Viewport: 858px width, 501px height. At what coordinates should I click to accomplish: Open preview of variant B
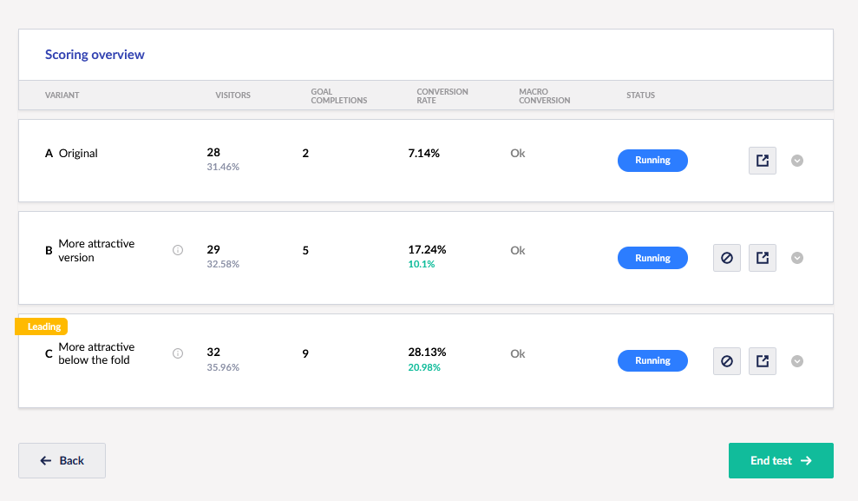click(762, 257)
